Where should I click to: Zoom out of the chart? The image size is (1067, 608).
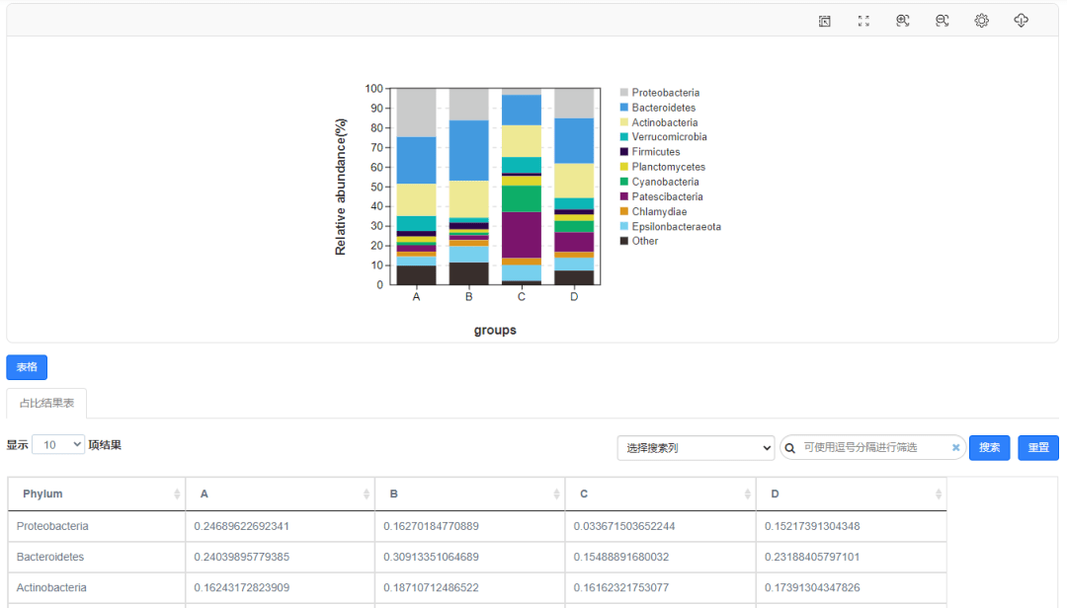click(943, 21)
